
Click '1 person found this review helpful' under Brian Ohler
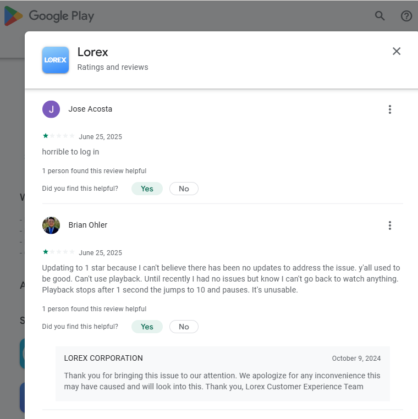(x=94, y=309)
